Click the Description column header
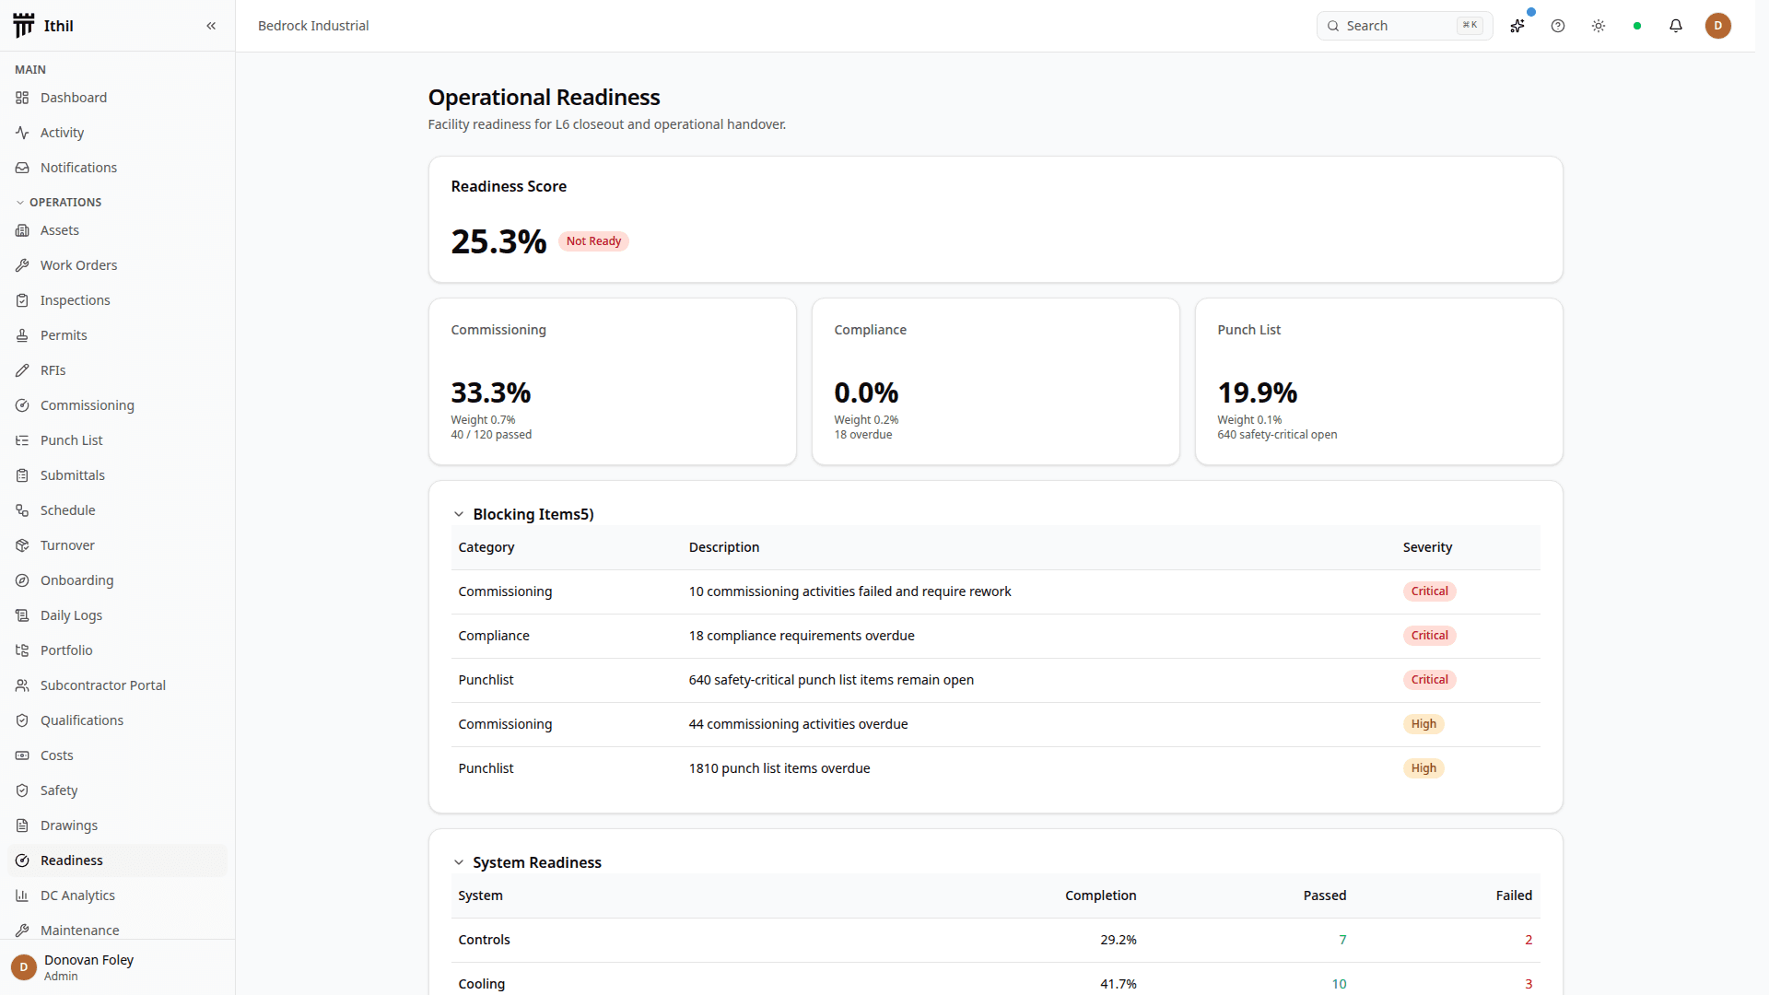The height and width of the screenshot is (995, 1769). pyautogui.click(x=724, y=547)
